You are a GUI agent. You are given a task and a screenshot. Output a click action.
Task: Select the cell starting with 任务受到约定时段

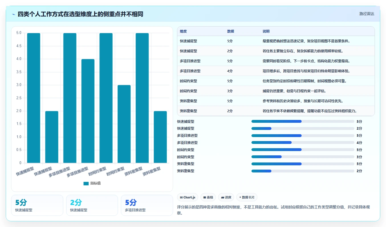coord(317,81)
